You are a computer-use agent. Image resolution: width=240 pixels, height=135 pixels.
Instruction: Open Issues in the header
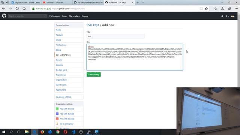pos(64,16)
